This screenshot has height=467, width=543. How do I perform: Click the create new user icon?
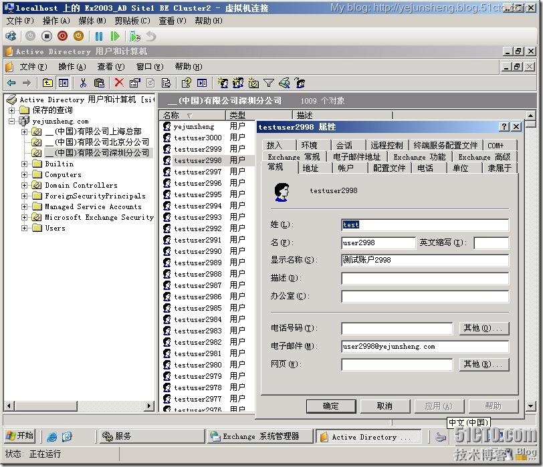[223, 83]
